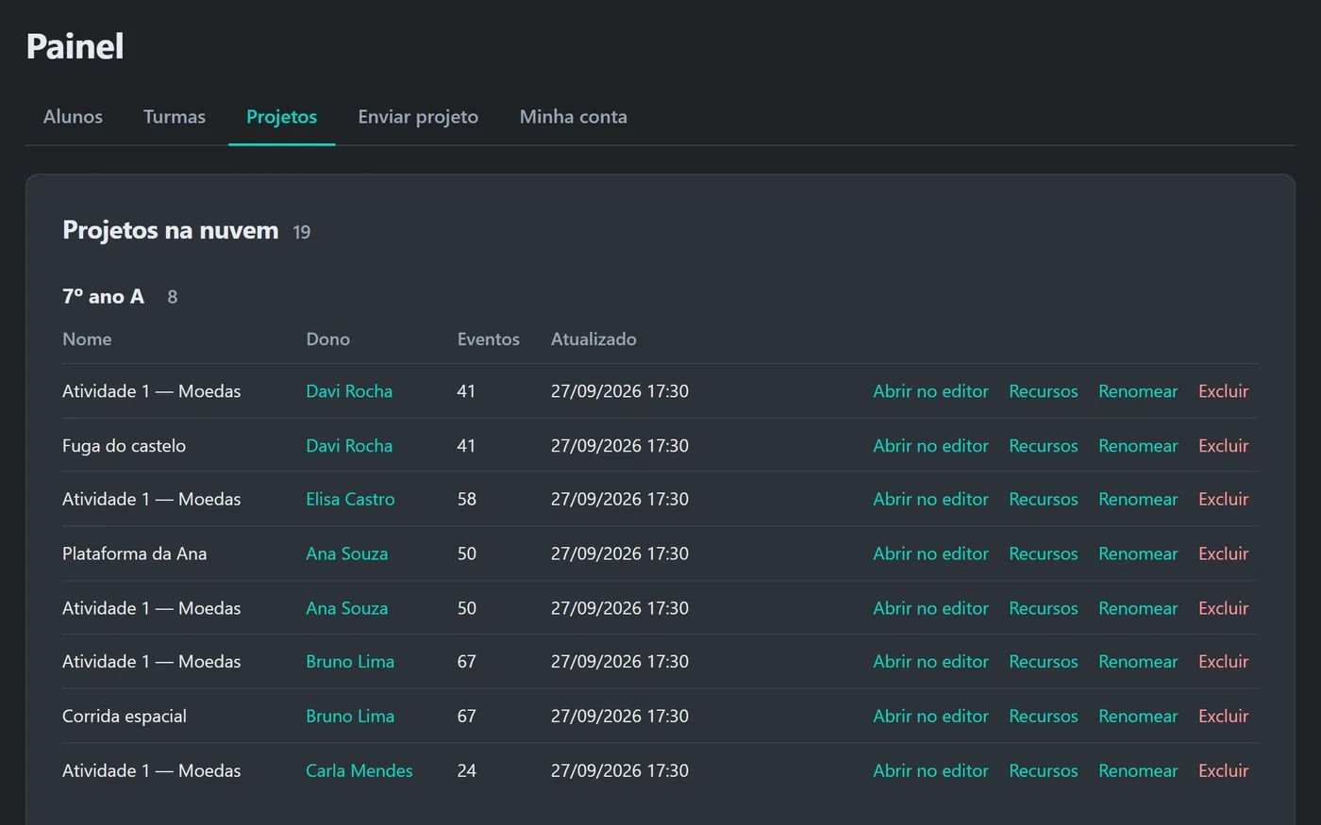View Recursos for Fuga do castelo

click(x=1043, y=446)
